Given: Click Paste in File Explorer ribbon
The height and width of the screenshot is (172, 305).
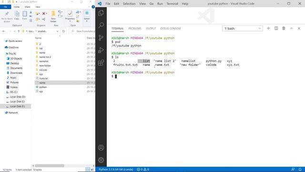Looking at the screenshot, I should click(24, 16).
